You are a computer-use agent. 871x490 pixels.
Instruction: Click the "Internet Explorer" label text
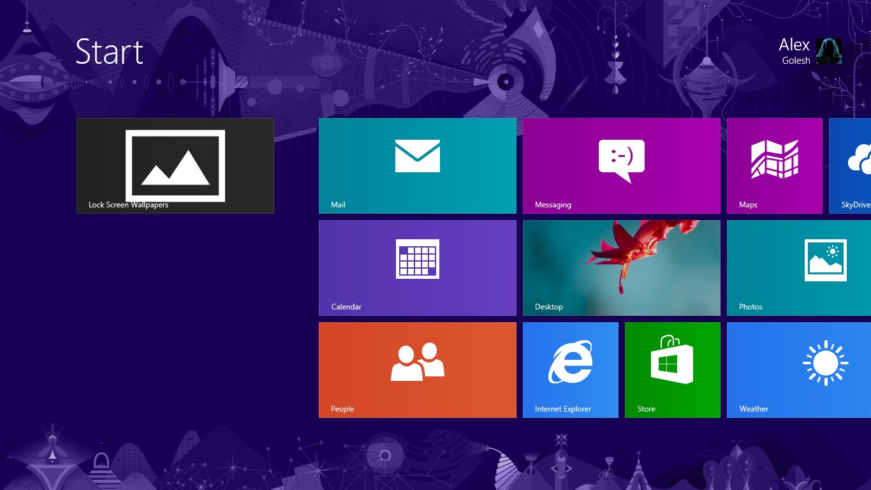tap(562, 409)
